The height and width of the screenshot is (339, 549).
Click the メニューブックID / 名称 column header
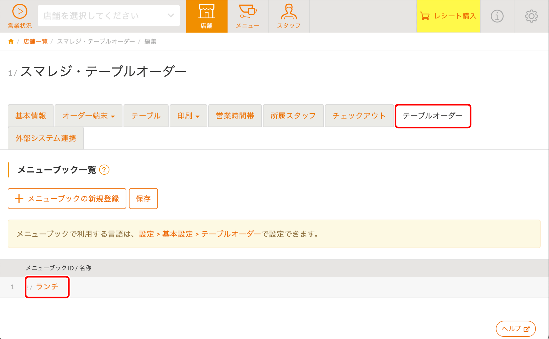click(58, 268)
